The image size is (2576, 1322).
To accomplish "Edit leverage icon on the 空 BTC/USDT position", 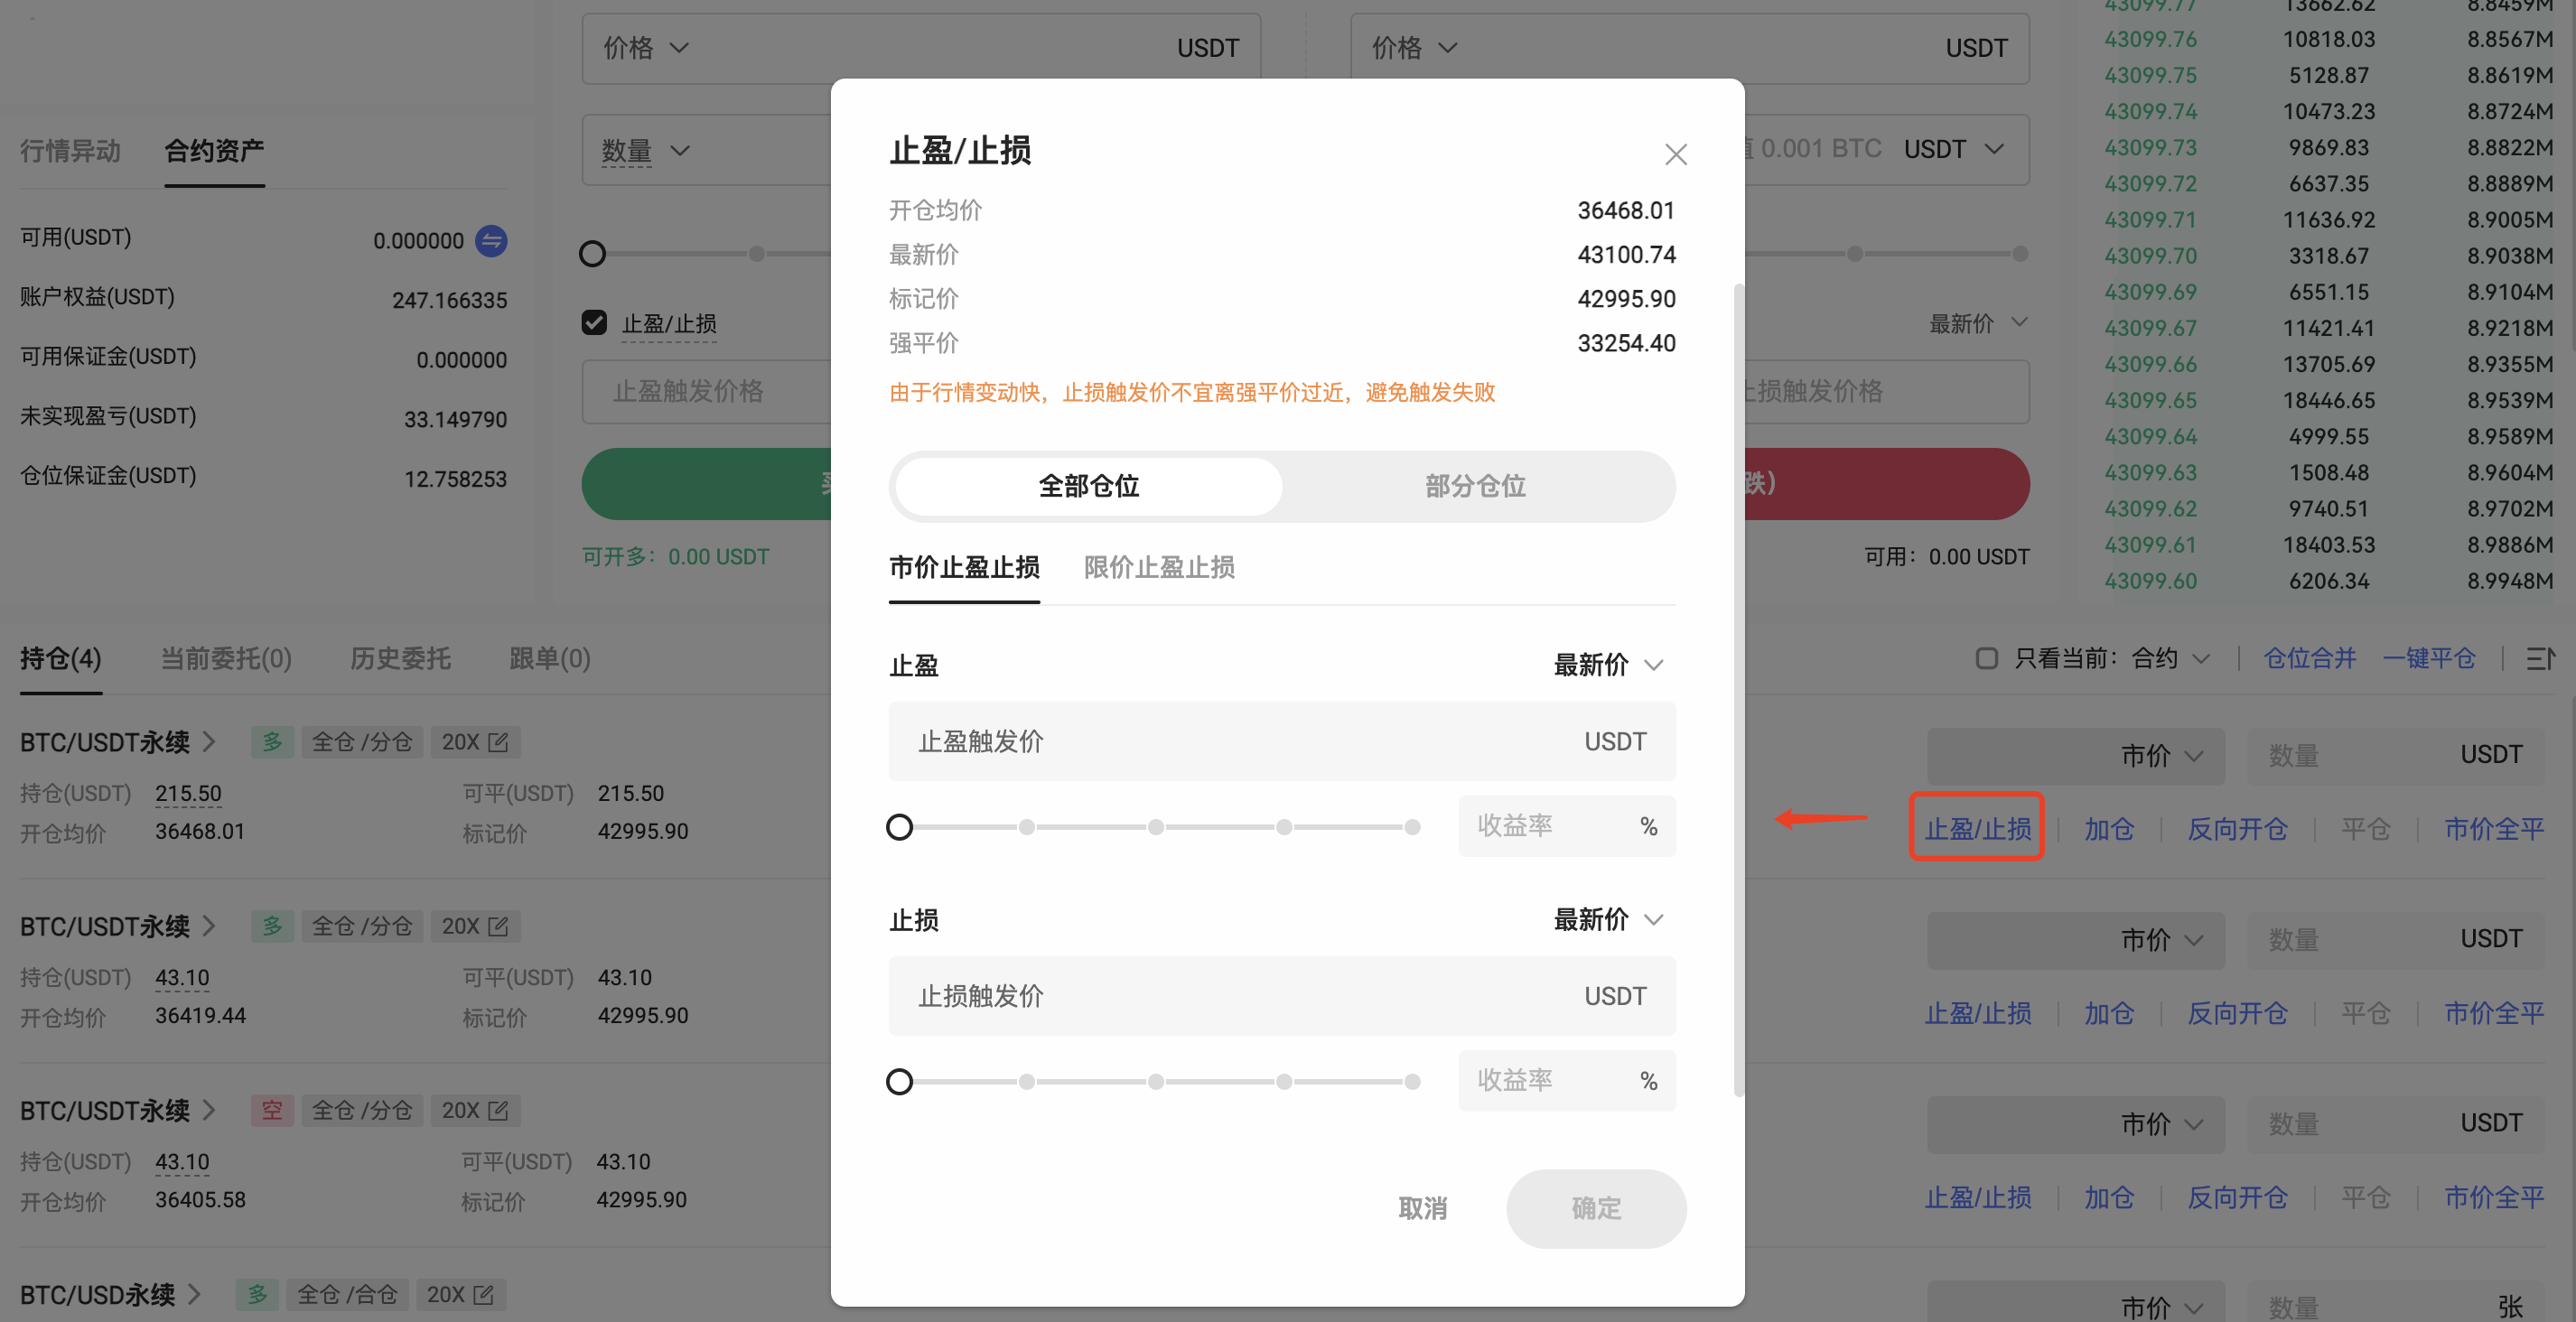I will pyautogui.click(x=498, y=1110).
